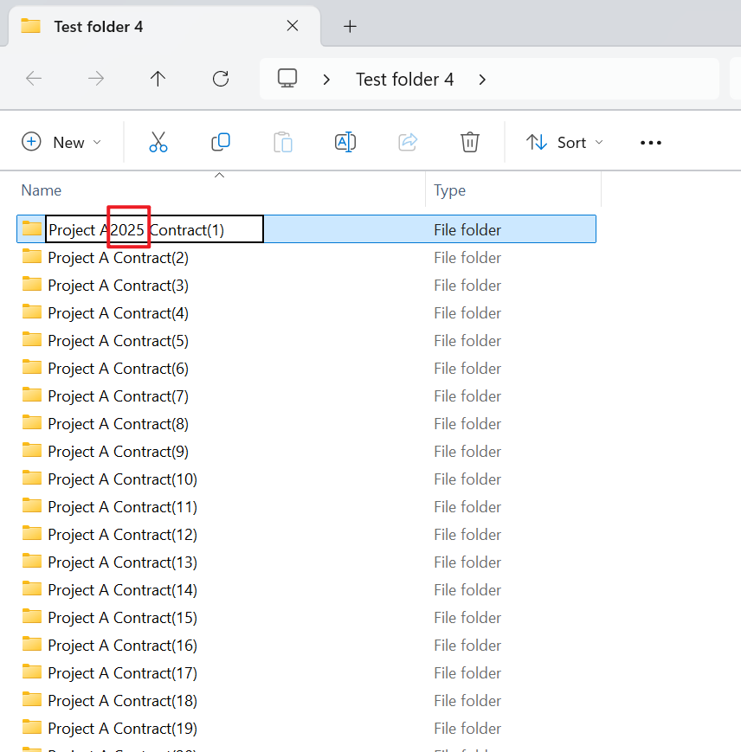Go up one directory level
Screen dimensions: 741x752
pyautogui.click(x=158, y=80)
